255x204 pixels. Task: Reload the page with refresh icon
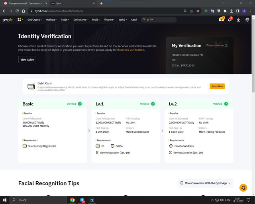(17, 11)
